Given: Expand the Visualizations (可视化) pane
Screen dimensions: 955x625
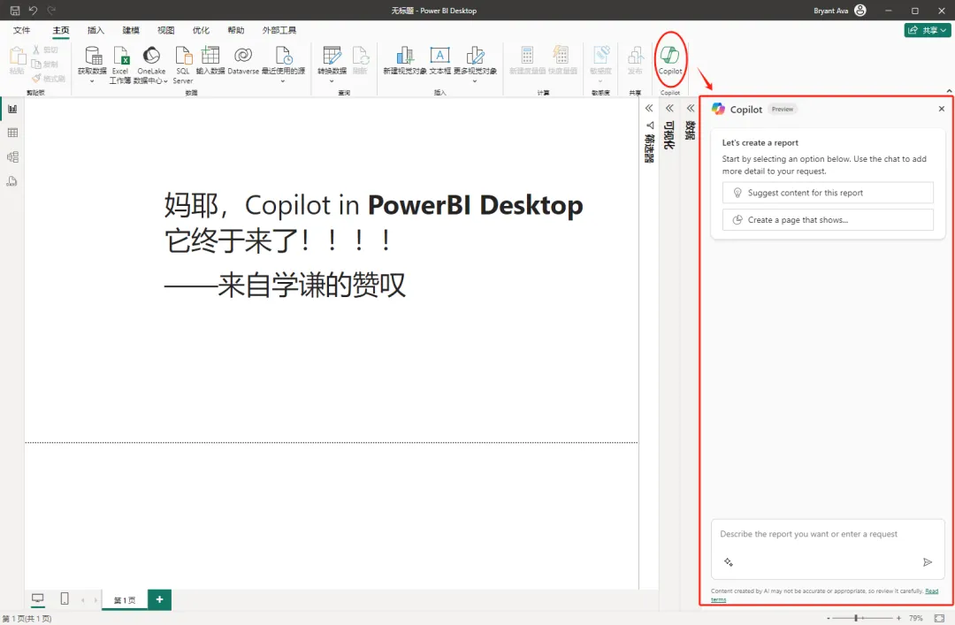Looking at the screenshot, I should tap(669, 108).
